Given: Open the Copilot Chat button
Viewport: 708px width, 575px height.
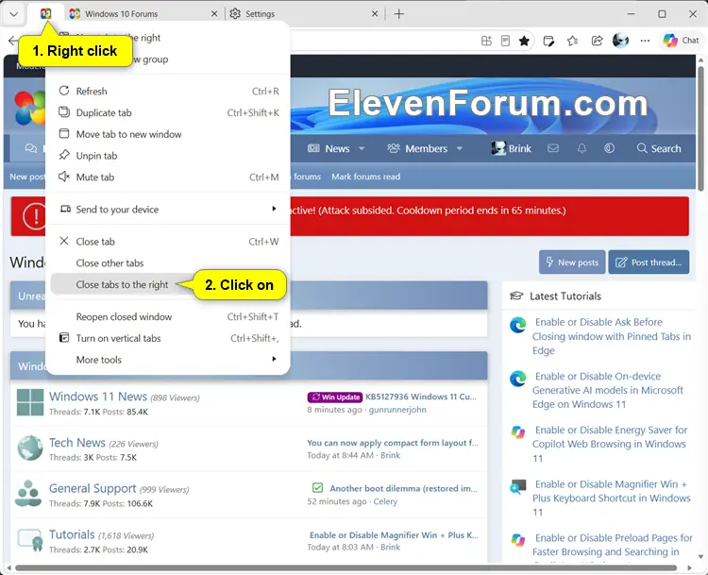Looking at the screenshot, I should tap(681, 41).
